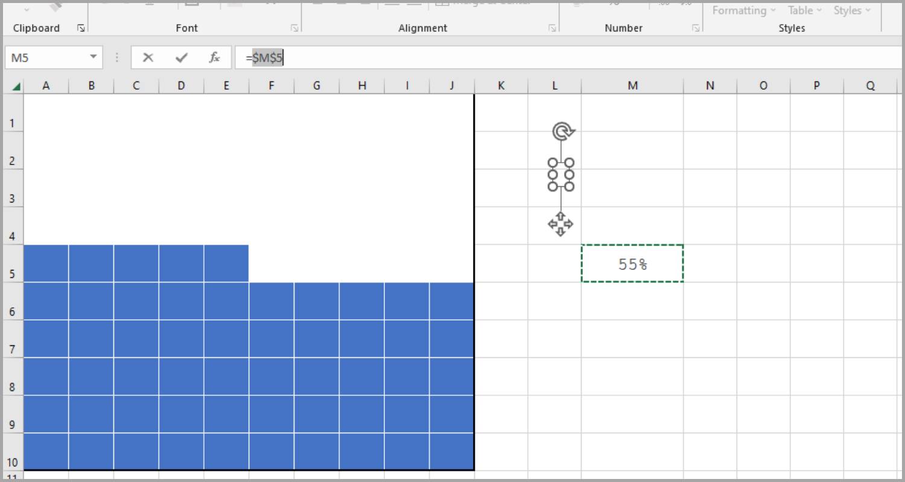The image size is (905, 482).
Task: Click the four-arrow move handle on the shape
Action: [x=560, y=223]
